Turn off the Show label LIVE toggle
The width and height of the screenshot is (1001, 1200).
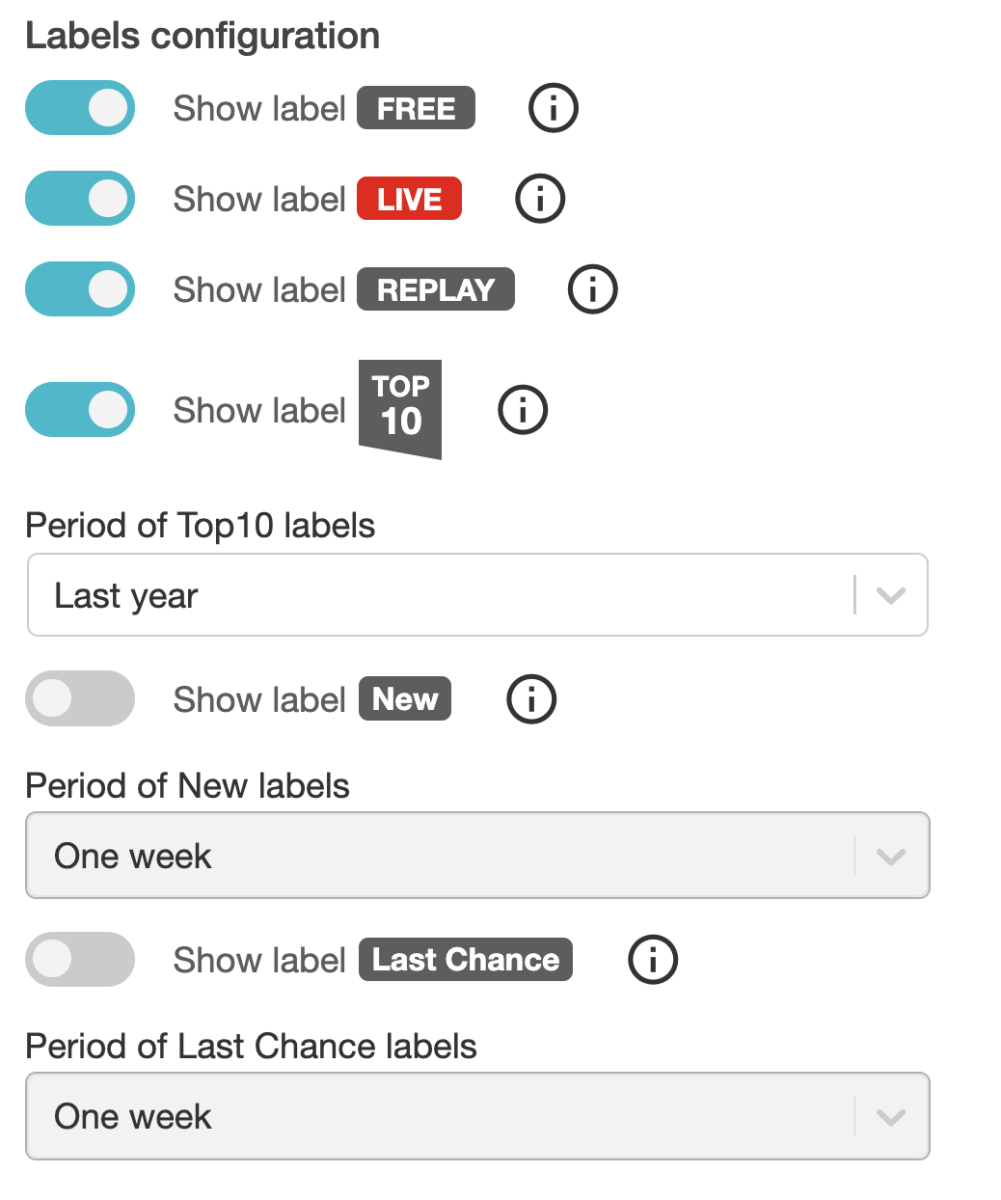click(x=80, y=199)
